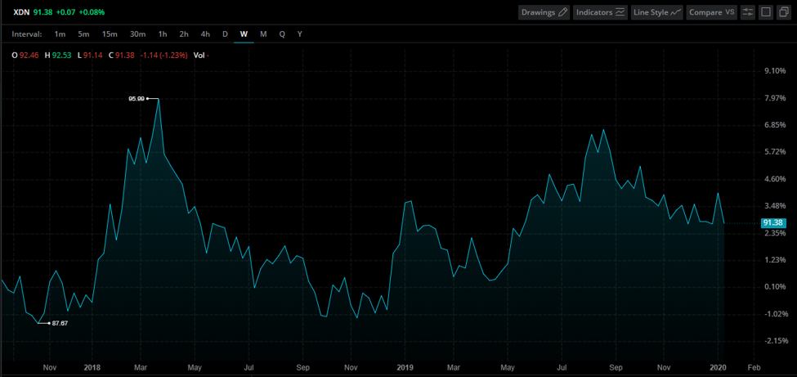797x377 pixels.
Task: Select the 5m interval
Action: point(83,34)
